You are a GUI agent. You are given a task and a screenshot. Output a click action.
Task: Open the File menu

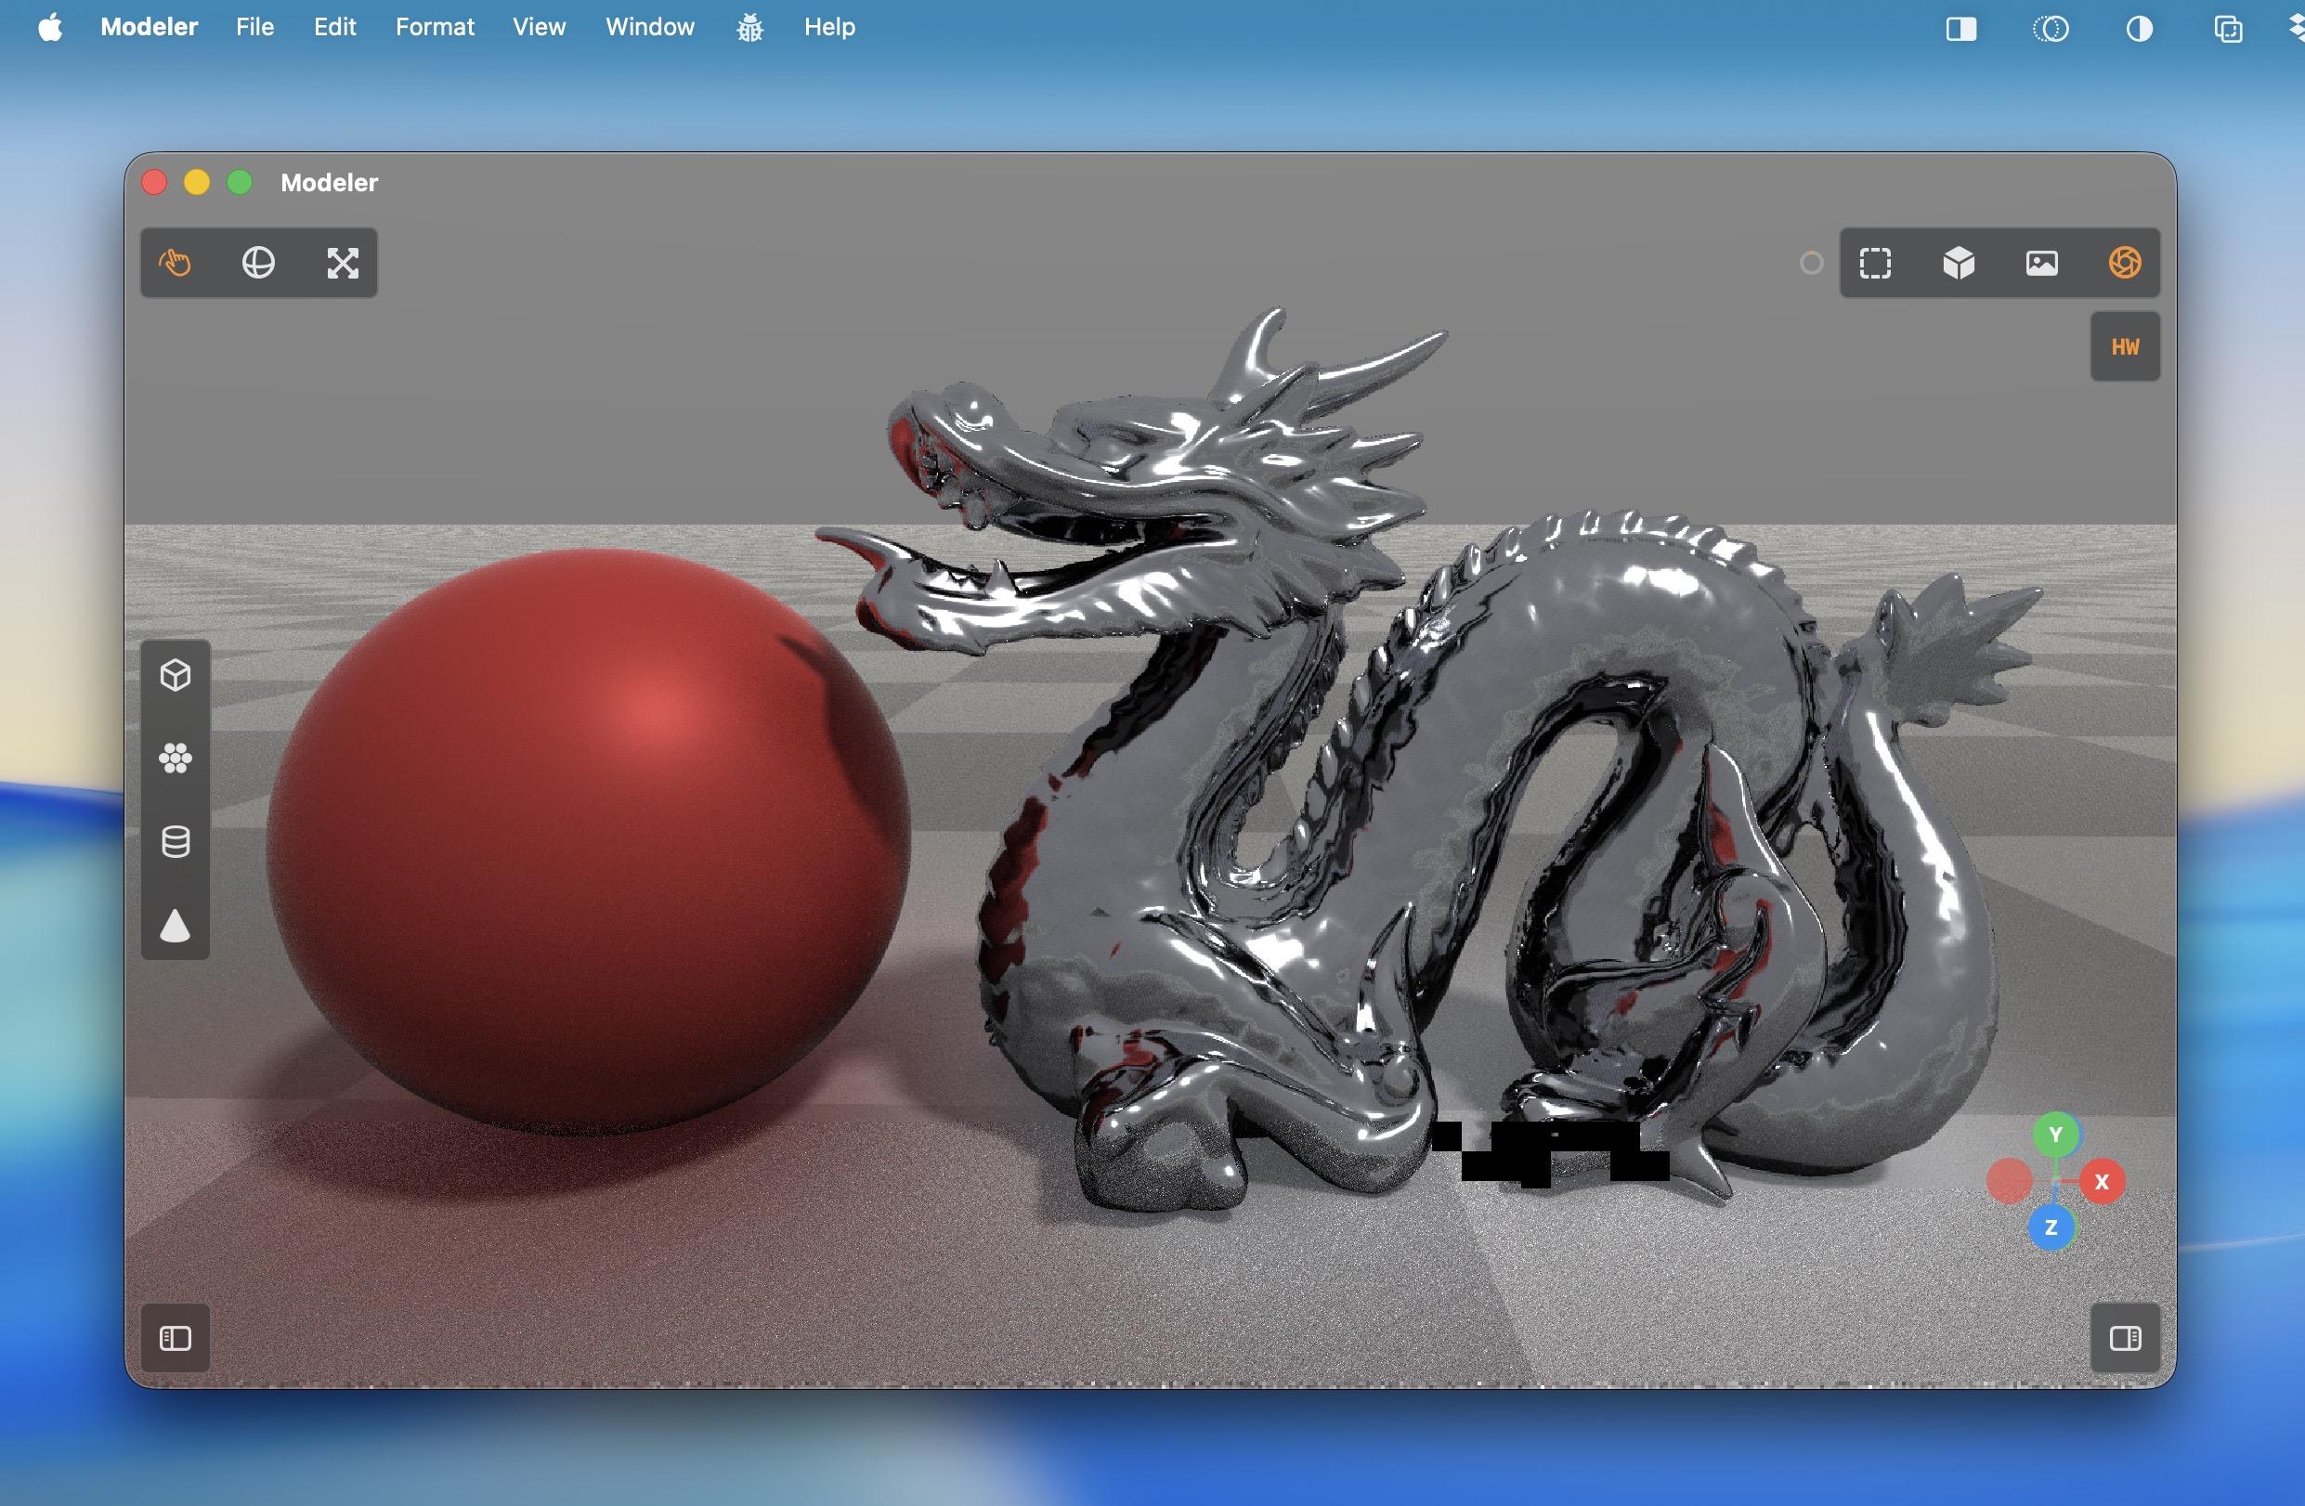[254, 27]
